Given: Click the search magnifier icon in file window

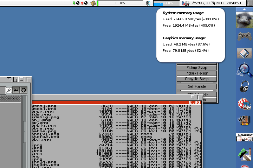Looking at the screenshot, I should [x=9, y=90].
